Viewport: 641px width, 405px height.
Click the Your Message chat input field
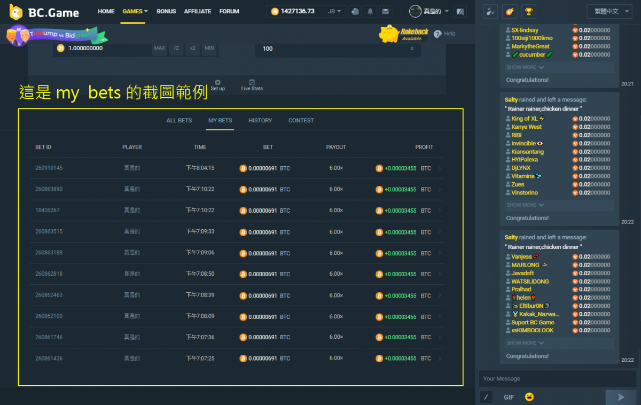point(556,379)
